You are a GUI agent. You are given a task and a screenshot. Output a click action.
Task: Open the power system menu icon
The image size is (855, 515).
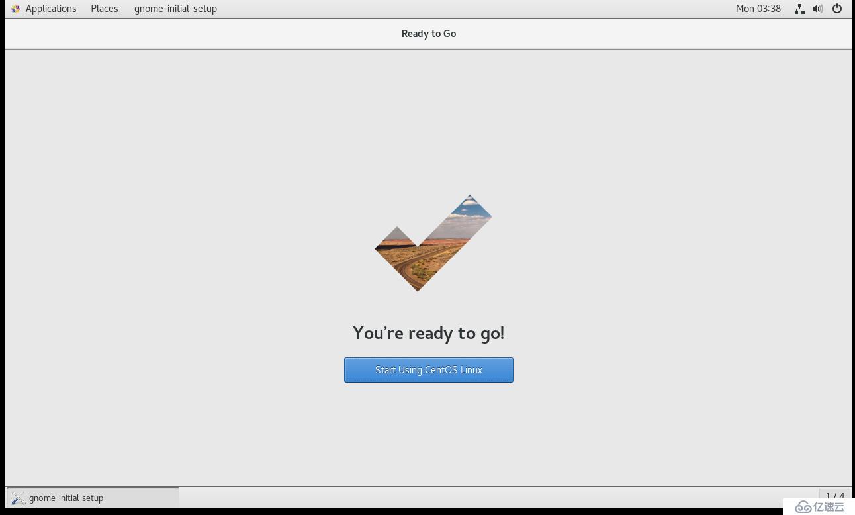(x=837, y=9)
